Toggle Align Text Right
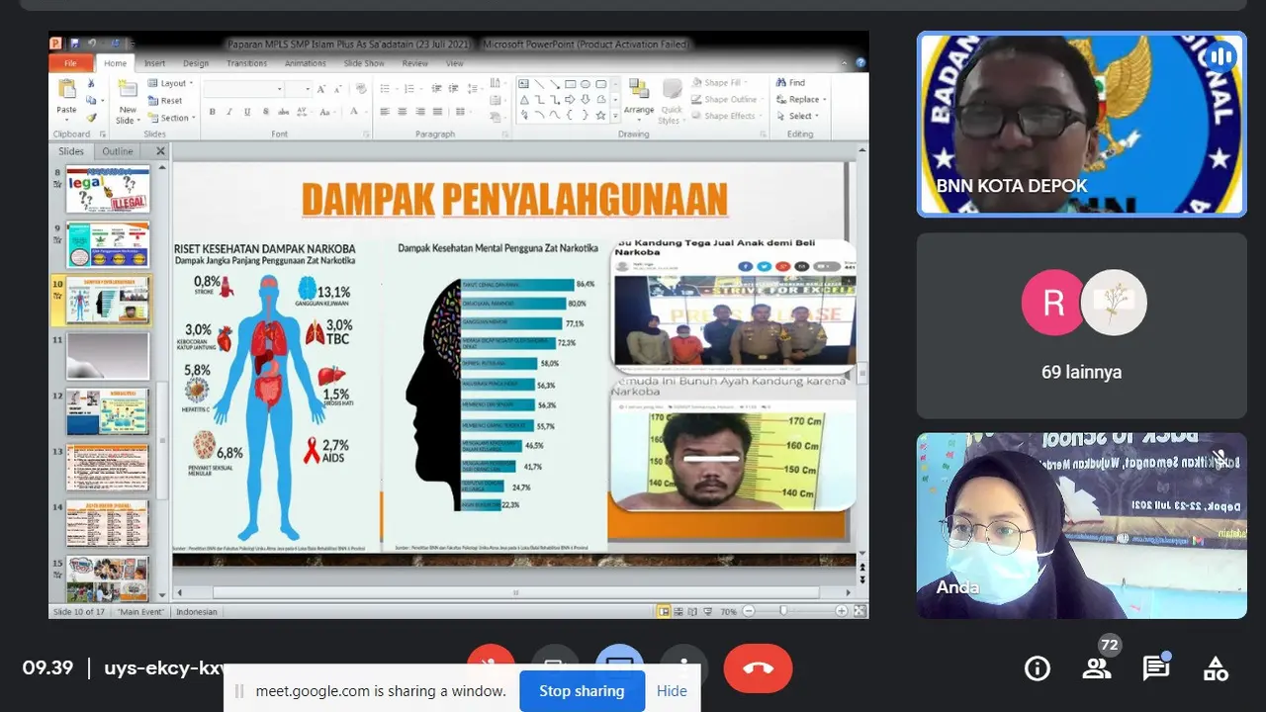This screenshot has height=712, width=1266. pyautogui.click(x=420, y=112)
